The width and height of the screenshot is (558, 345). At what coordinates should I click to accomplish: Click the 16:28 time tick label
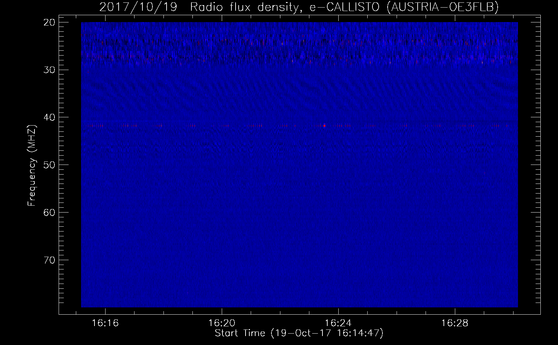(x=455, y=323)
